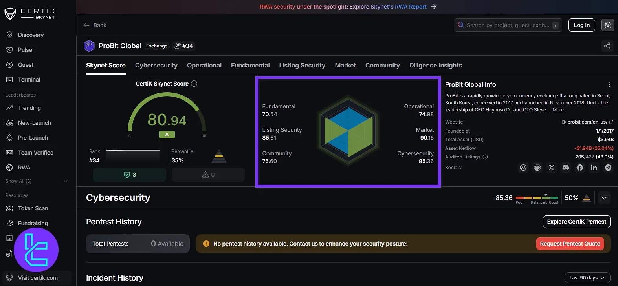This screenshot has height=286, width=618.
Task: Open the Token Scan resource
Action: tap(33, 208)
